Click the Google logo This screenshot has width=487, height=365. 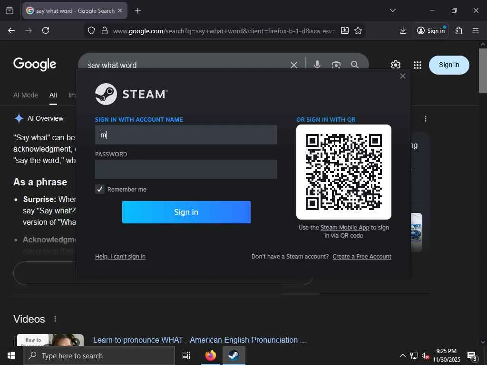pyautogui.click(x=35, y=64)
